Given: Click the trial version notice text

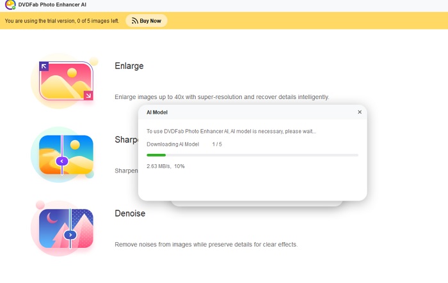Looking at the screenshot, I should pyautogui.click(x=62, y=21).
